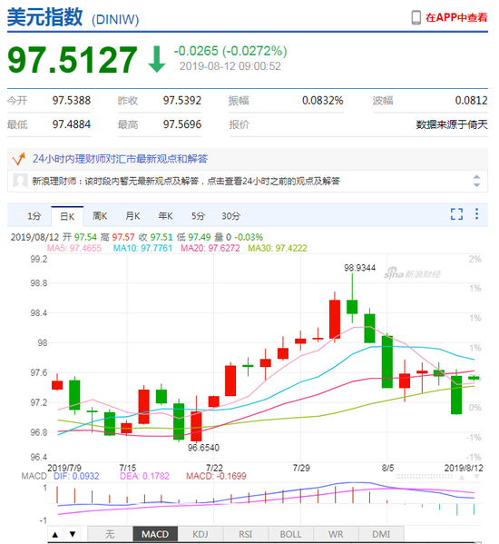The width and height of the screenshot is (499, 544).
Task: Click the 新浪理财师 avatar thumbnail
Action: (20, 181)
